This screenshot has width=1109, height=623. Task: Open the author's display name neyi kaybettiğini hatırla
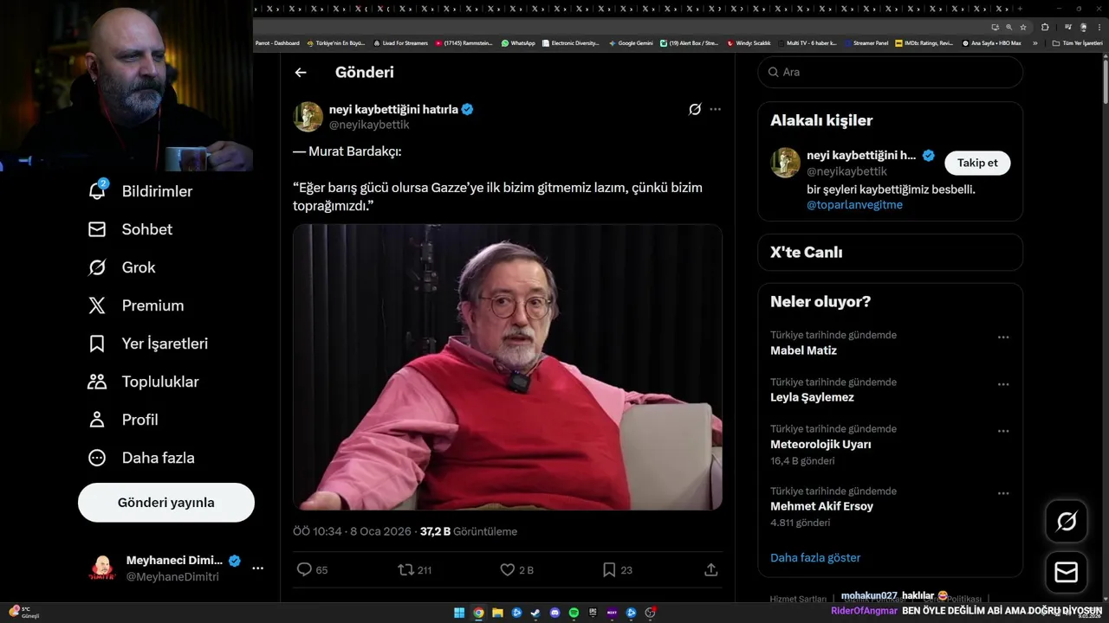(393, 109)
